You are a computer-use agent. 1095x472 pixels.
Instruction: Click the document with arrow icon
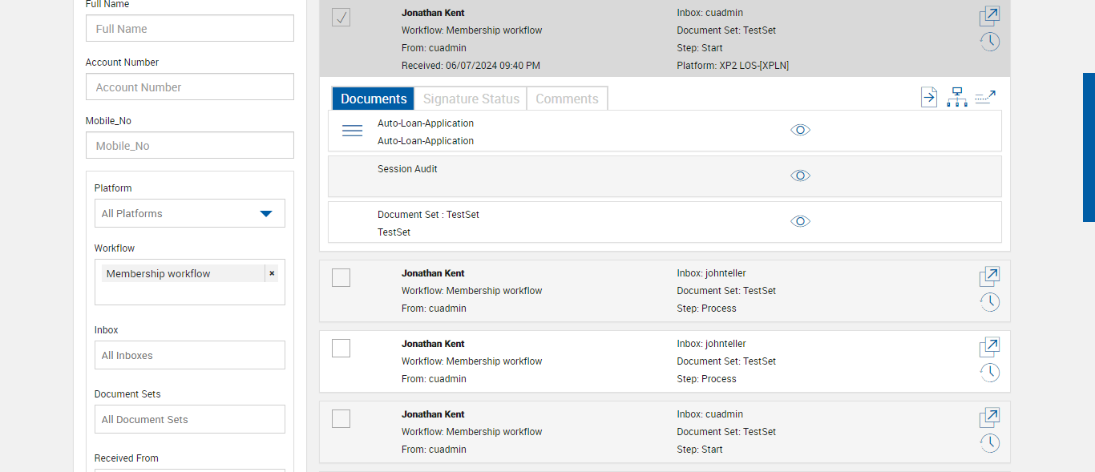(929, 98)
